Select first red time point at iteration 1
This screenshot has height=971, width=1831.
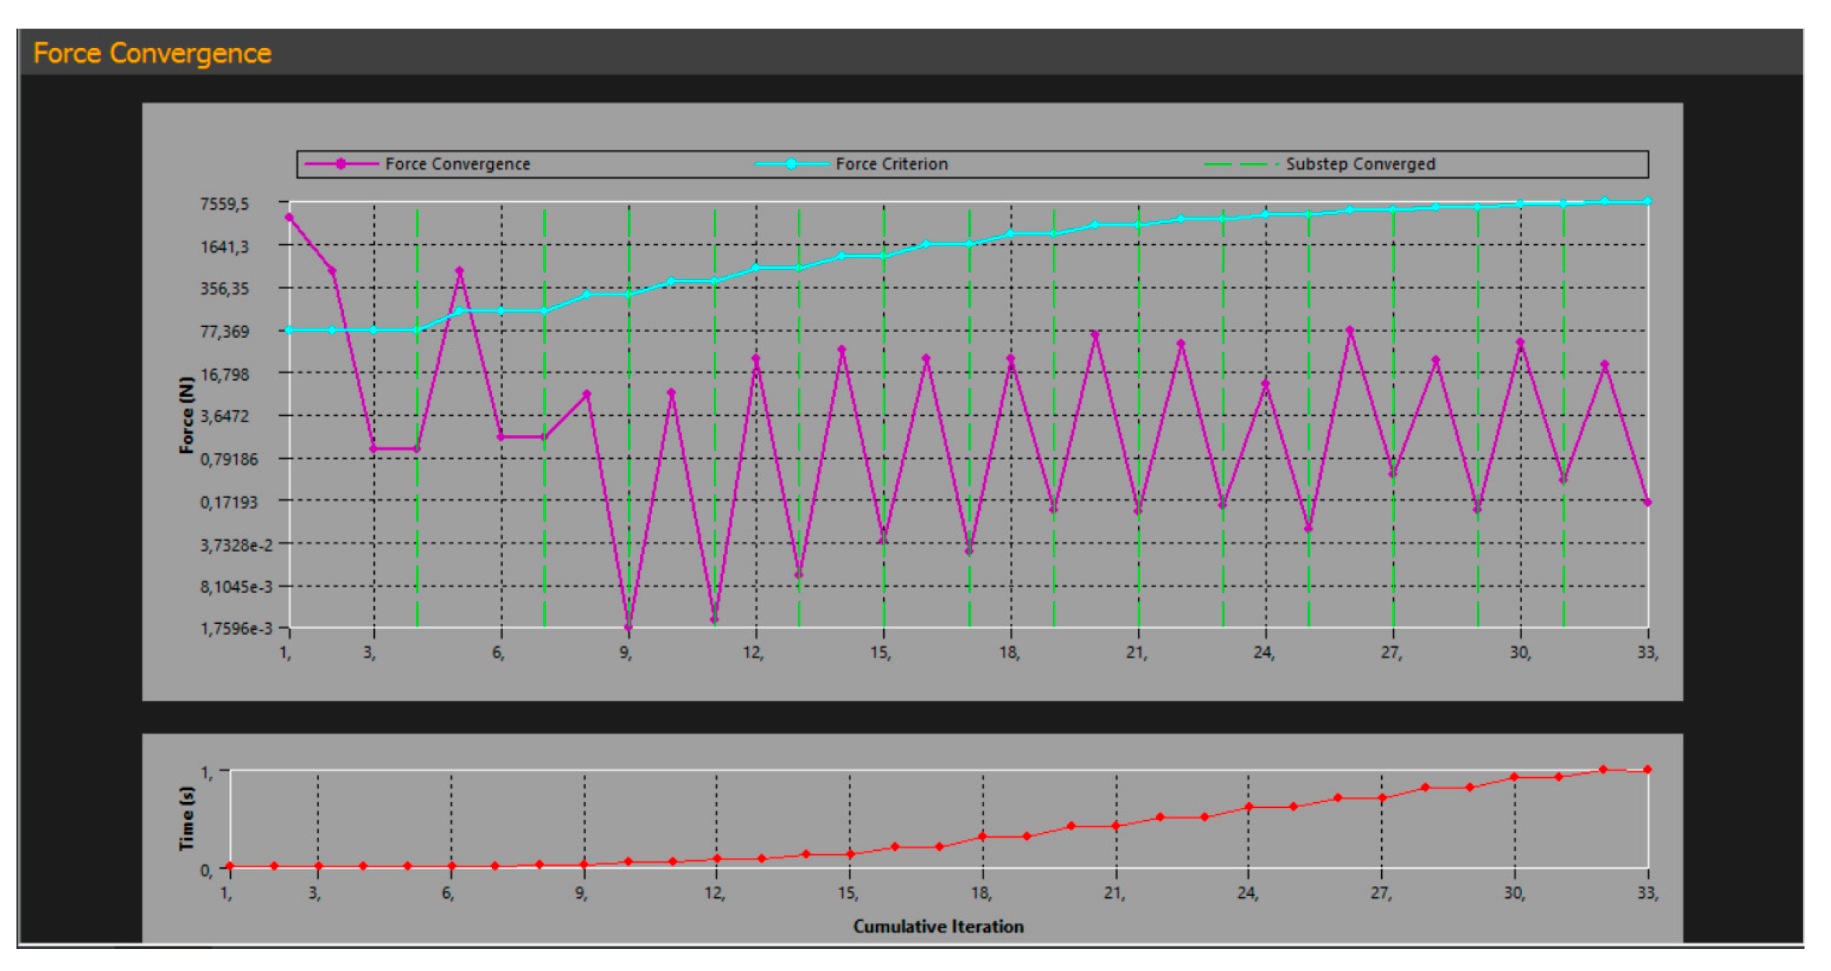tap(230, 867)
